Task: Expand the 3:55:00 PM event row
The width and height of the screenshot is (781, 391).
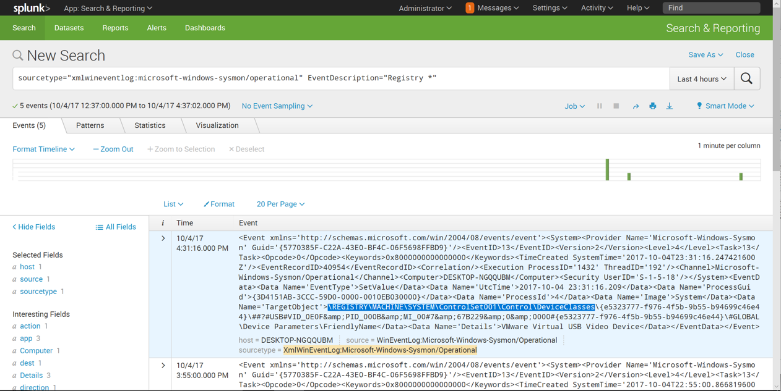Action: point(163,366)
